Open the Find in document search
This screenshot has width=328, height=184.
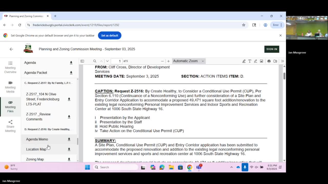click(x=95, y=61)
